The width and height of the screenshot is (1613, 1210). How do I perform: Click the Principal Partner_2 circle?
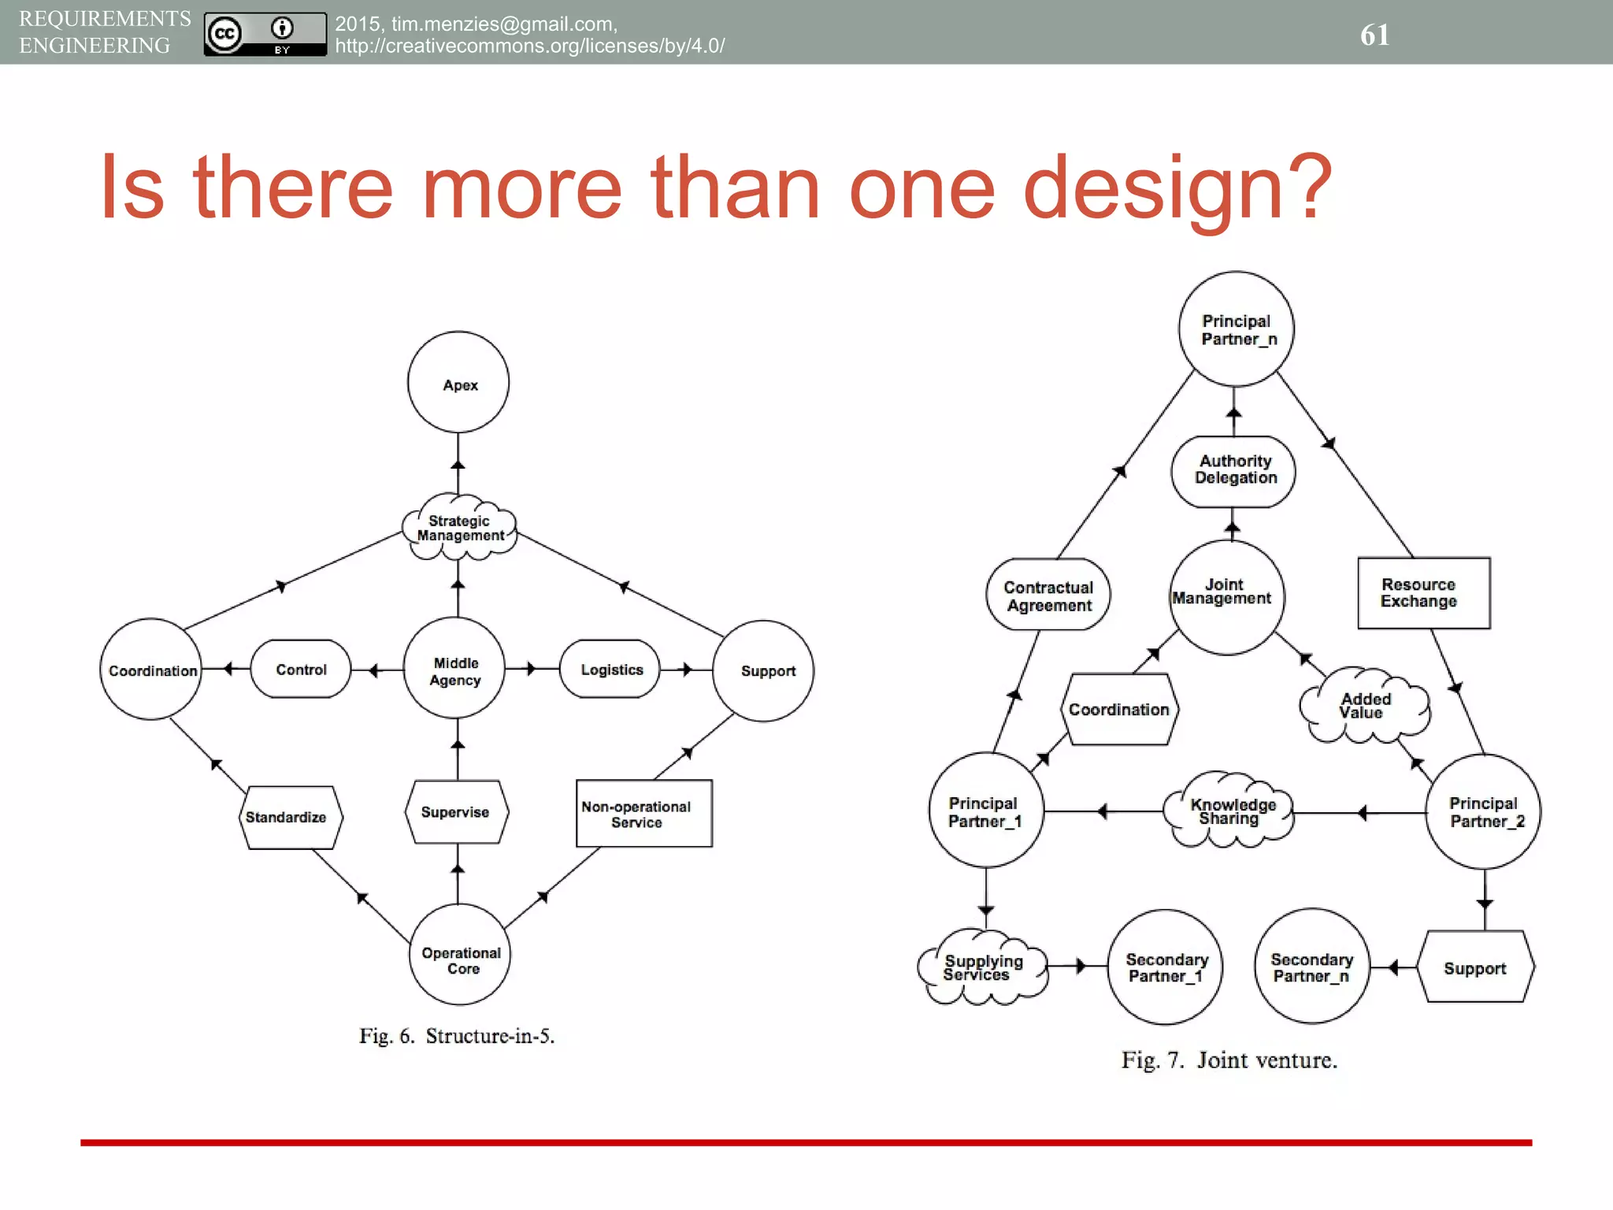coord(1484,811)
